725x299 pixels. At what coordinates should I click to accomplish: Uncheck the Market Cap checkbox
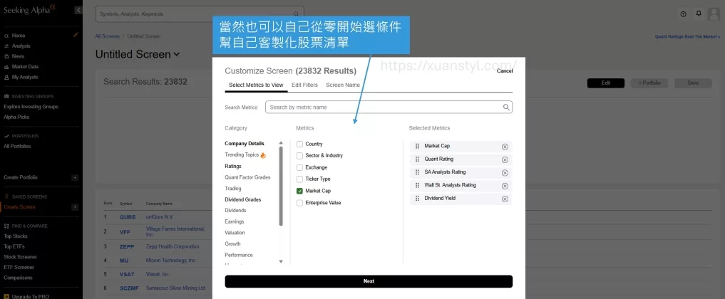299,191
